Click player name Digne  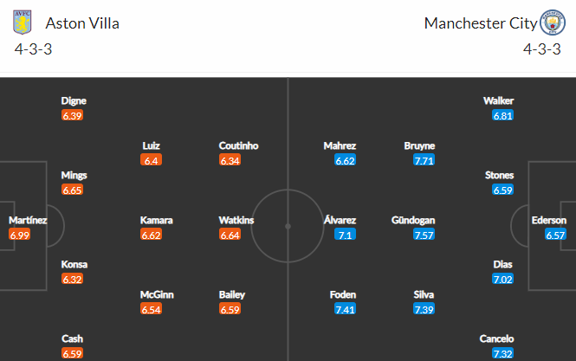tap(74, 101)
